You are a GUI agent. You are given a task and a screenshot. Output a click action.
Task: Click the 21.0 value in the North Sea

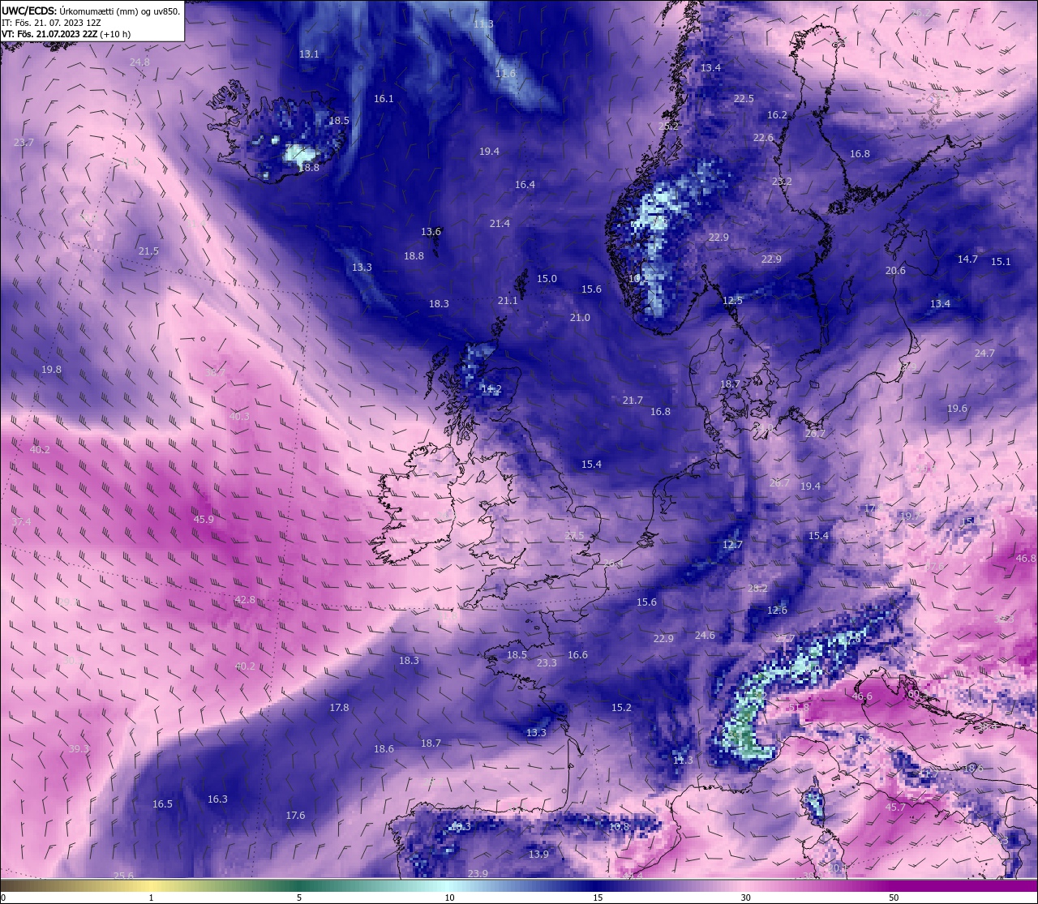coord(580,318)
